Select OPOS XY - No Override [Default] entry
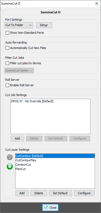Image resolution: width=101 pixels, height=213 pixels. tap(50, 101)
